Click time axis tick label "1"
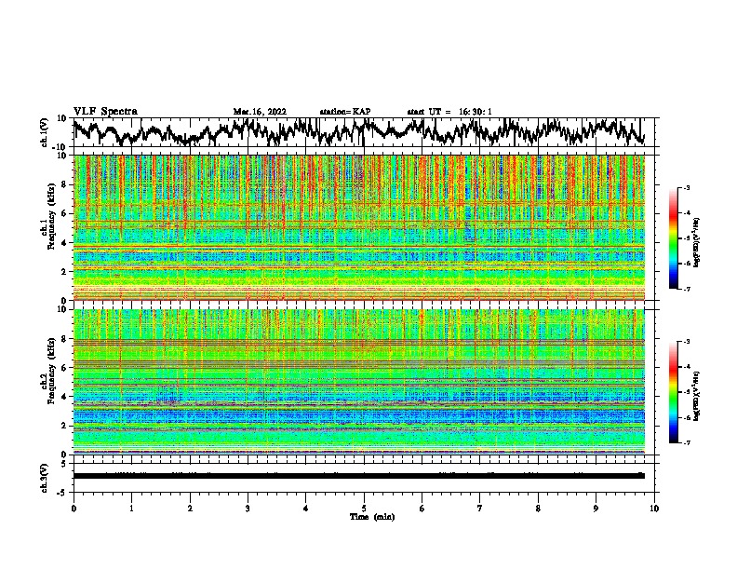This screenshot has width=737, height=570. 131,509
